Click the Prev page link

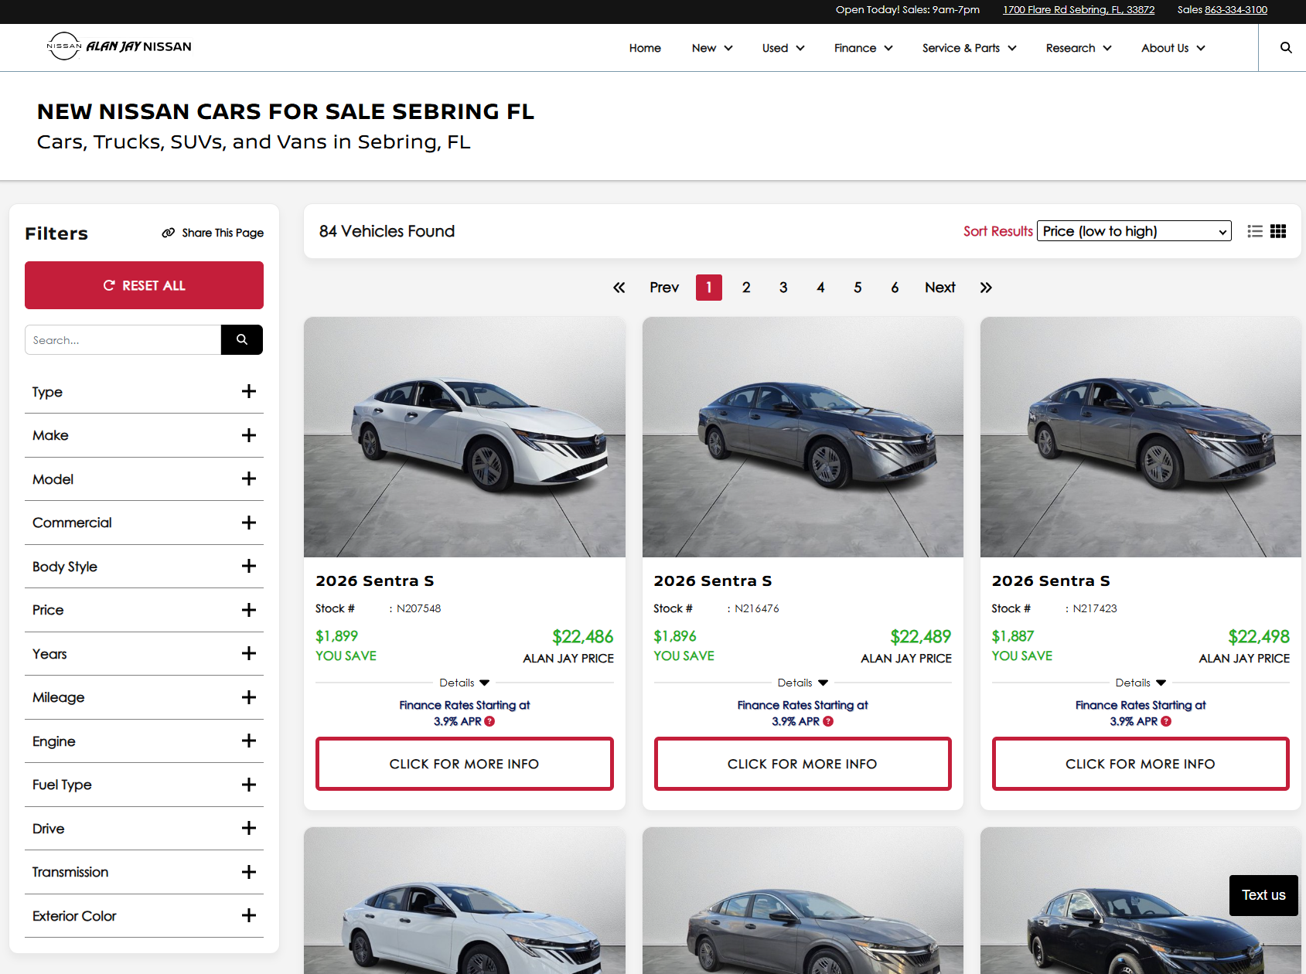tap(664, 288)
